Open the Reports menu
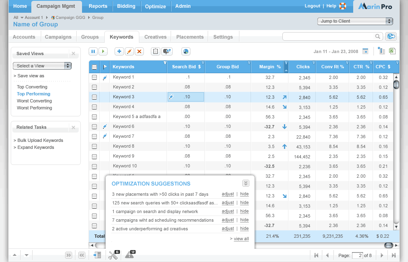 pos(98,6)
